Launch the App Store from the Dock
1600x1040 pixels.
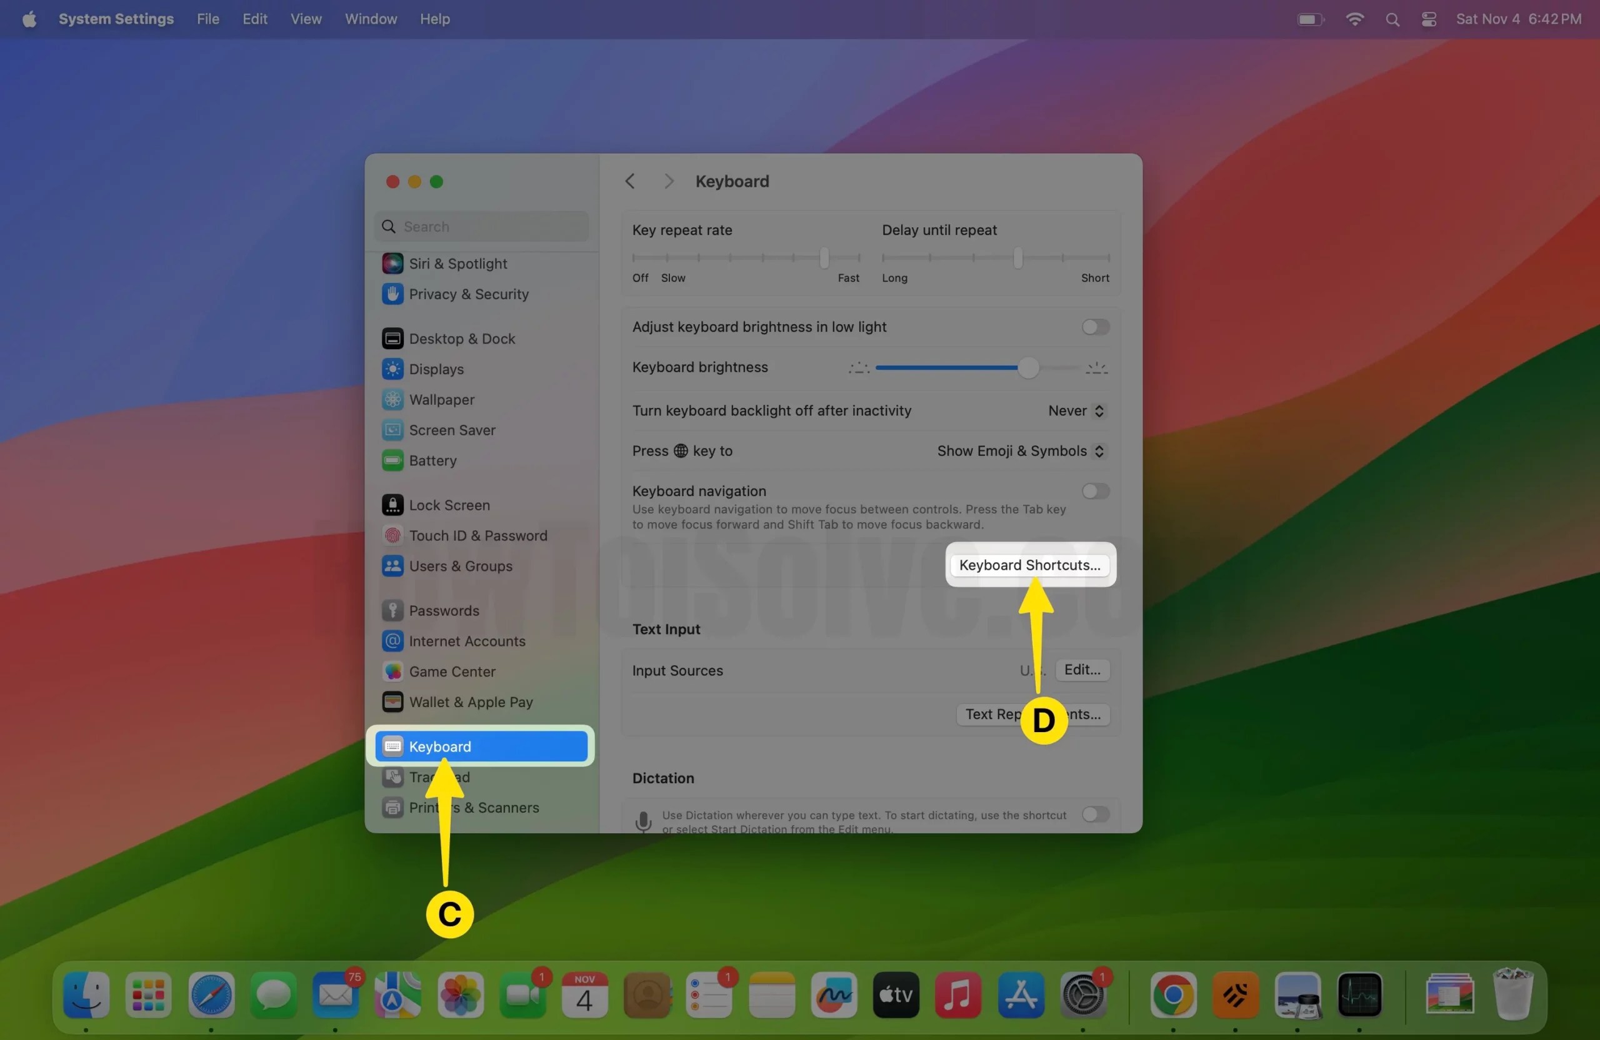1021,995
